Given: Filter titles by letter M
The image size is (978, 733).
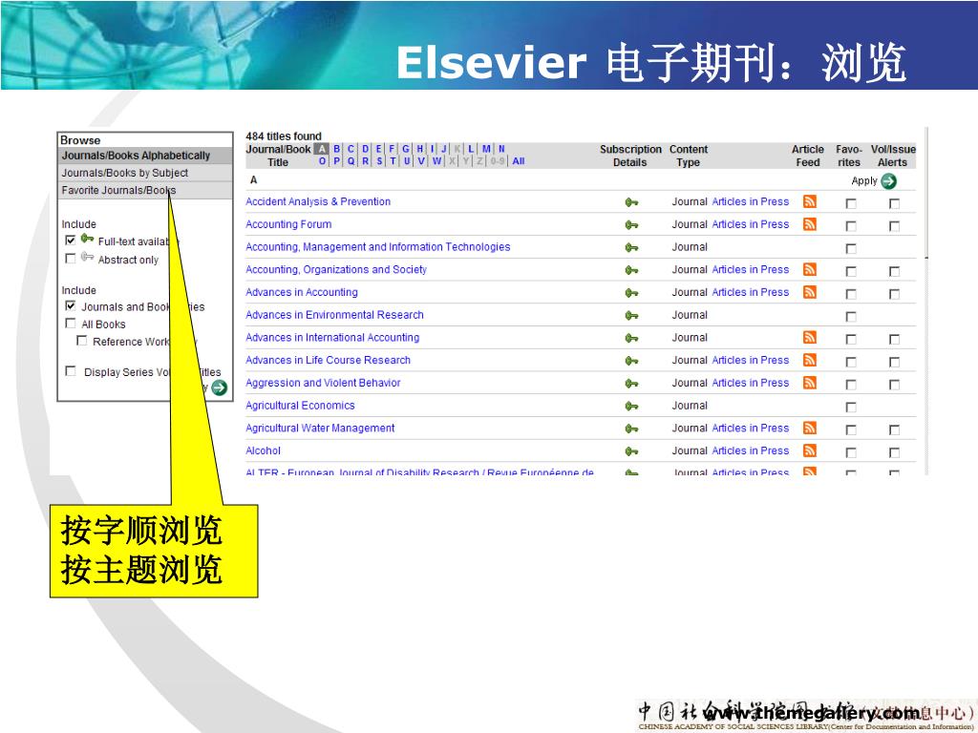Looking at the screenshot, I should tap(486, 149).
